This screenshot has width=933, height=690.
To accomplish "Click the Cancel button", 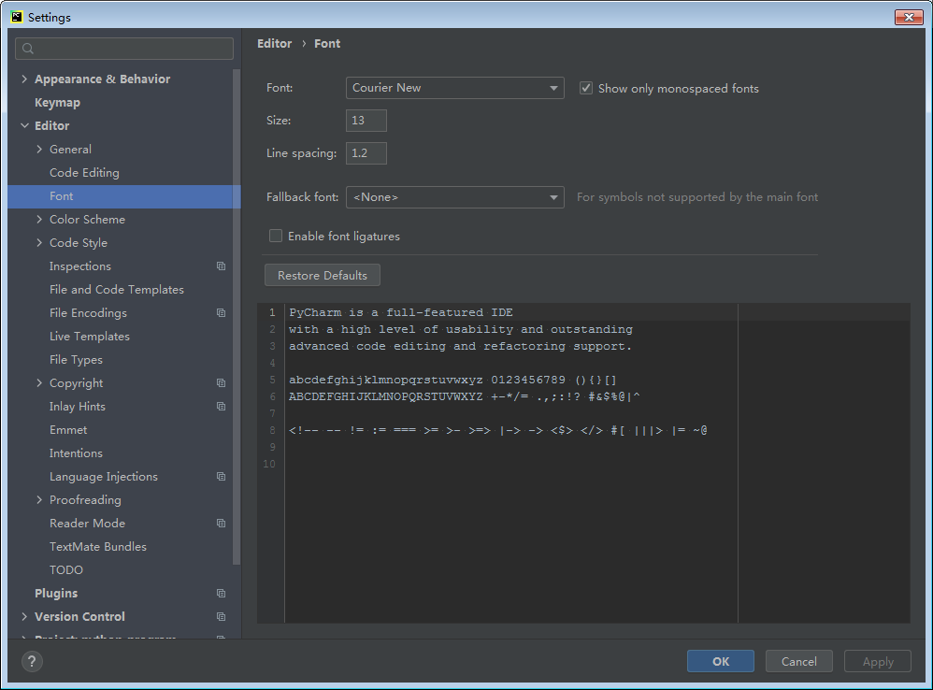I will click(x=798, y=661).
